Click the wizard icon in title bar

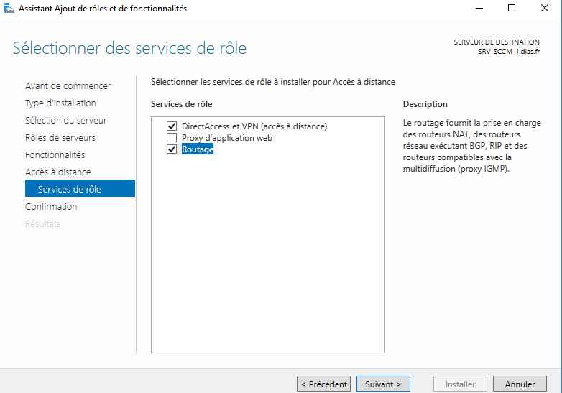[8, 9]
